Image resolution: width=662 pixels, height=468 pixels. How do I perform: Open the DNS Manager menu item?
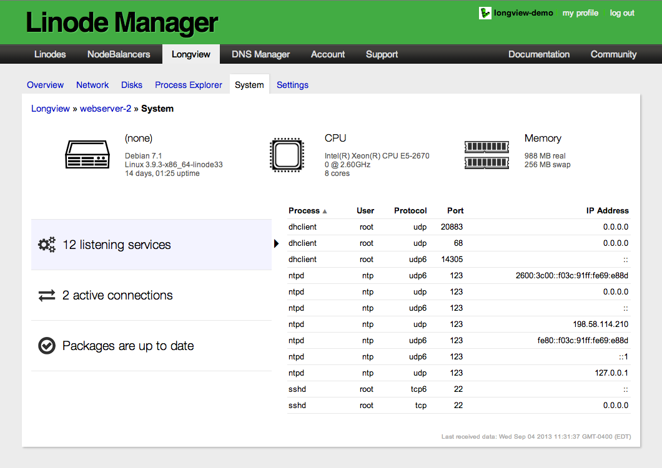tap(260, 54)
